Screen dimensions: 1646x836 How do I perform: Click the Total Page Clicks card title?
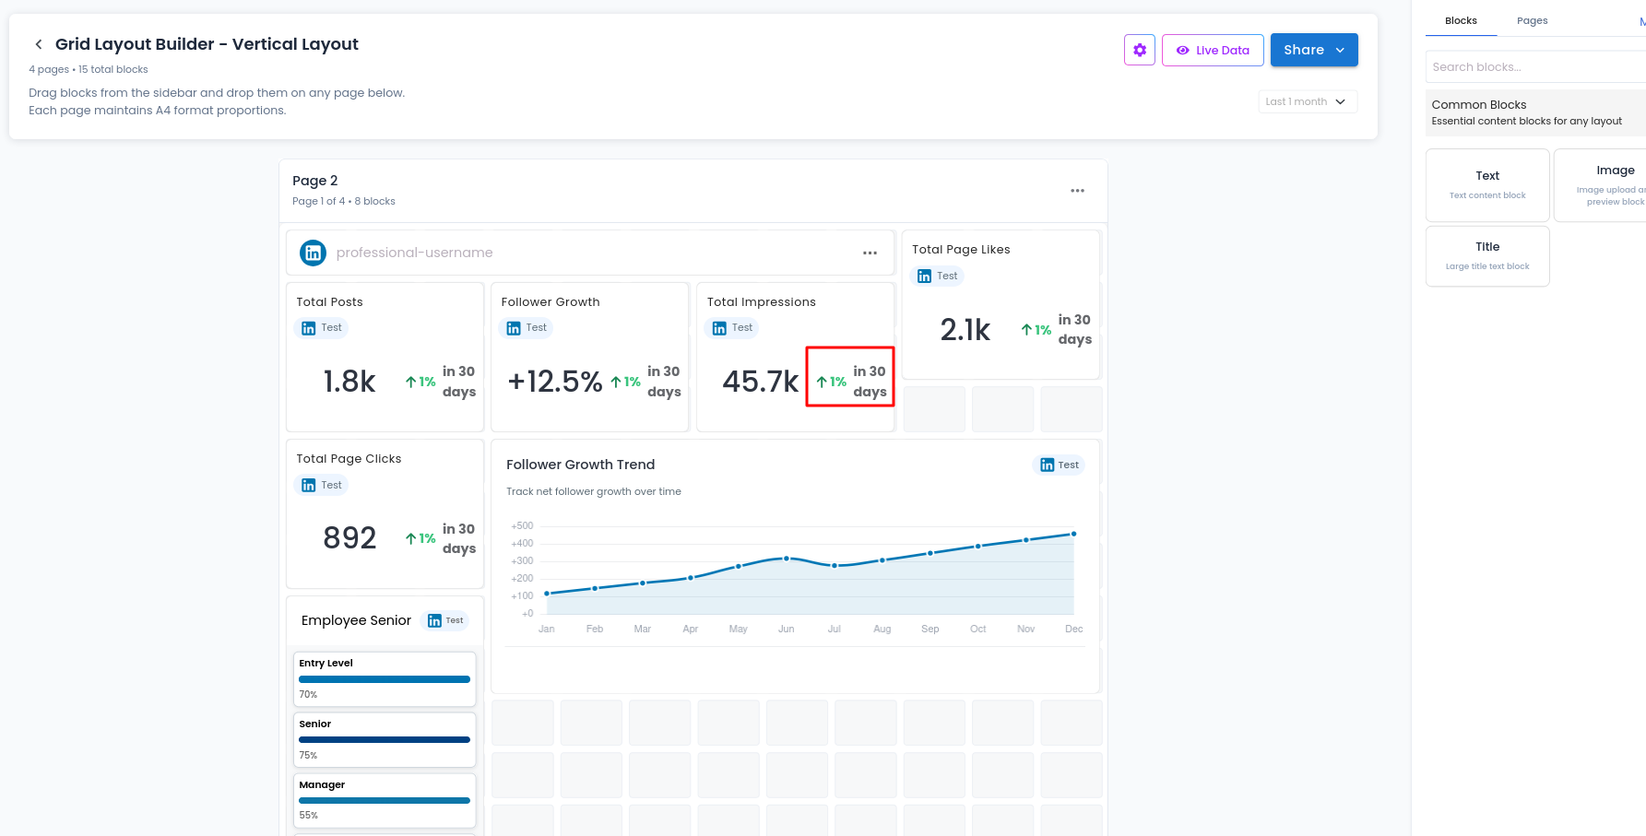click(349, 459)
